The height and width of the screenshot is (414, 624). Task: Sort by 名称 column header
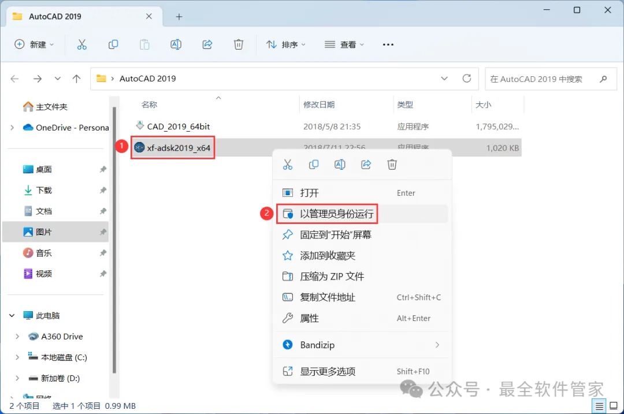tap(149, 105)
